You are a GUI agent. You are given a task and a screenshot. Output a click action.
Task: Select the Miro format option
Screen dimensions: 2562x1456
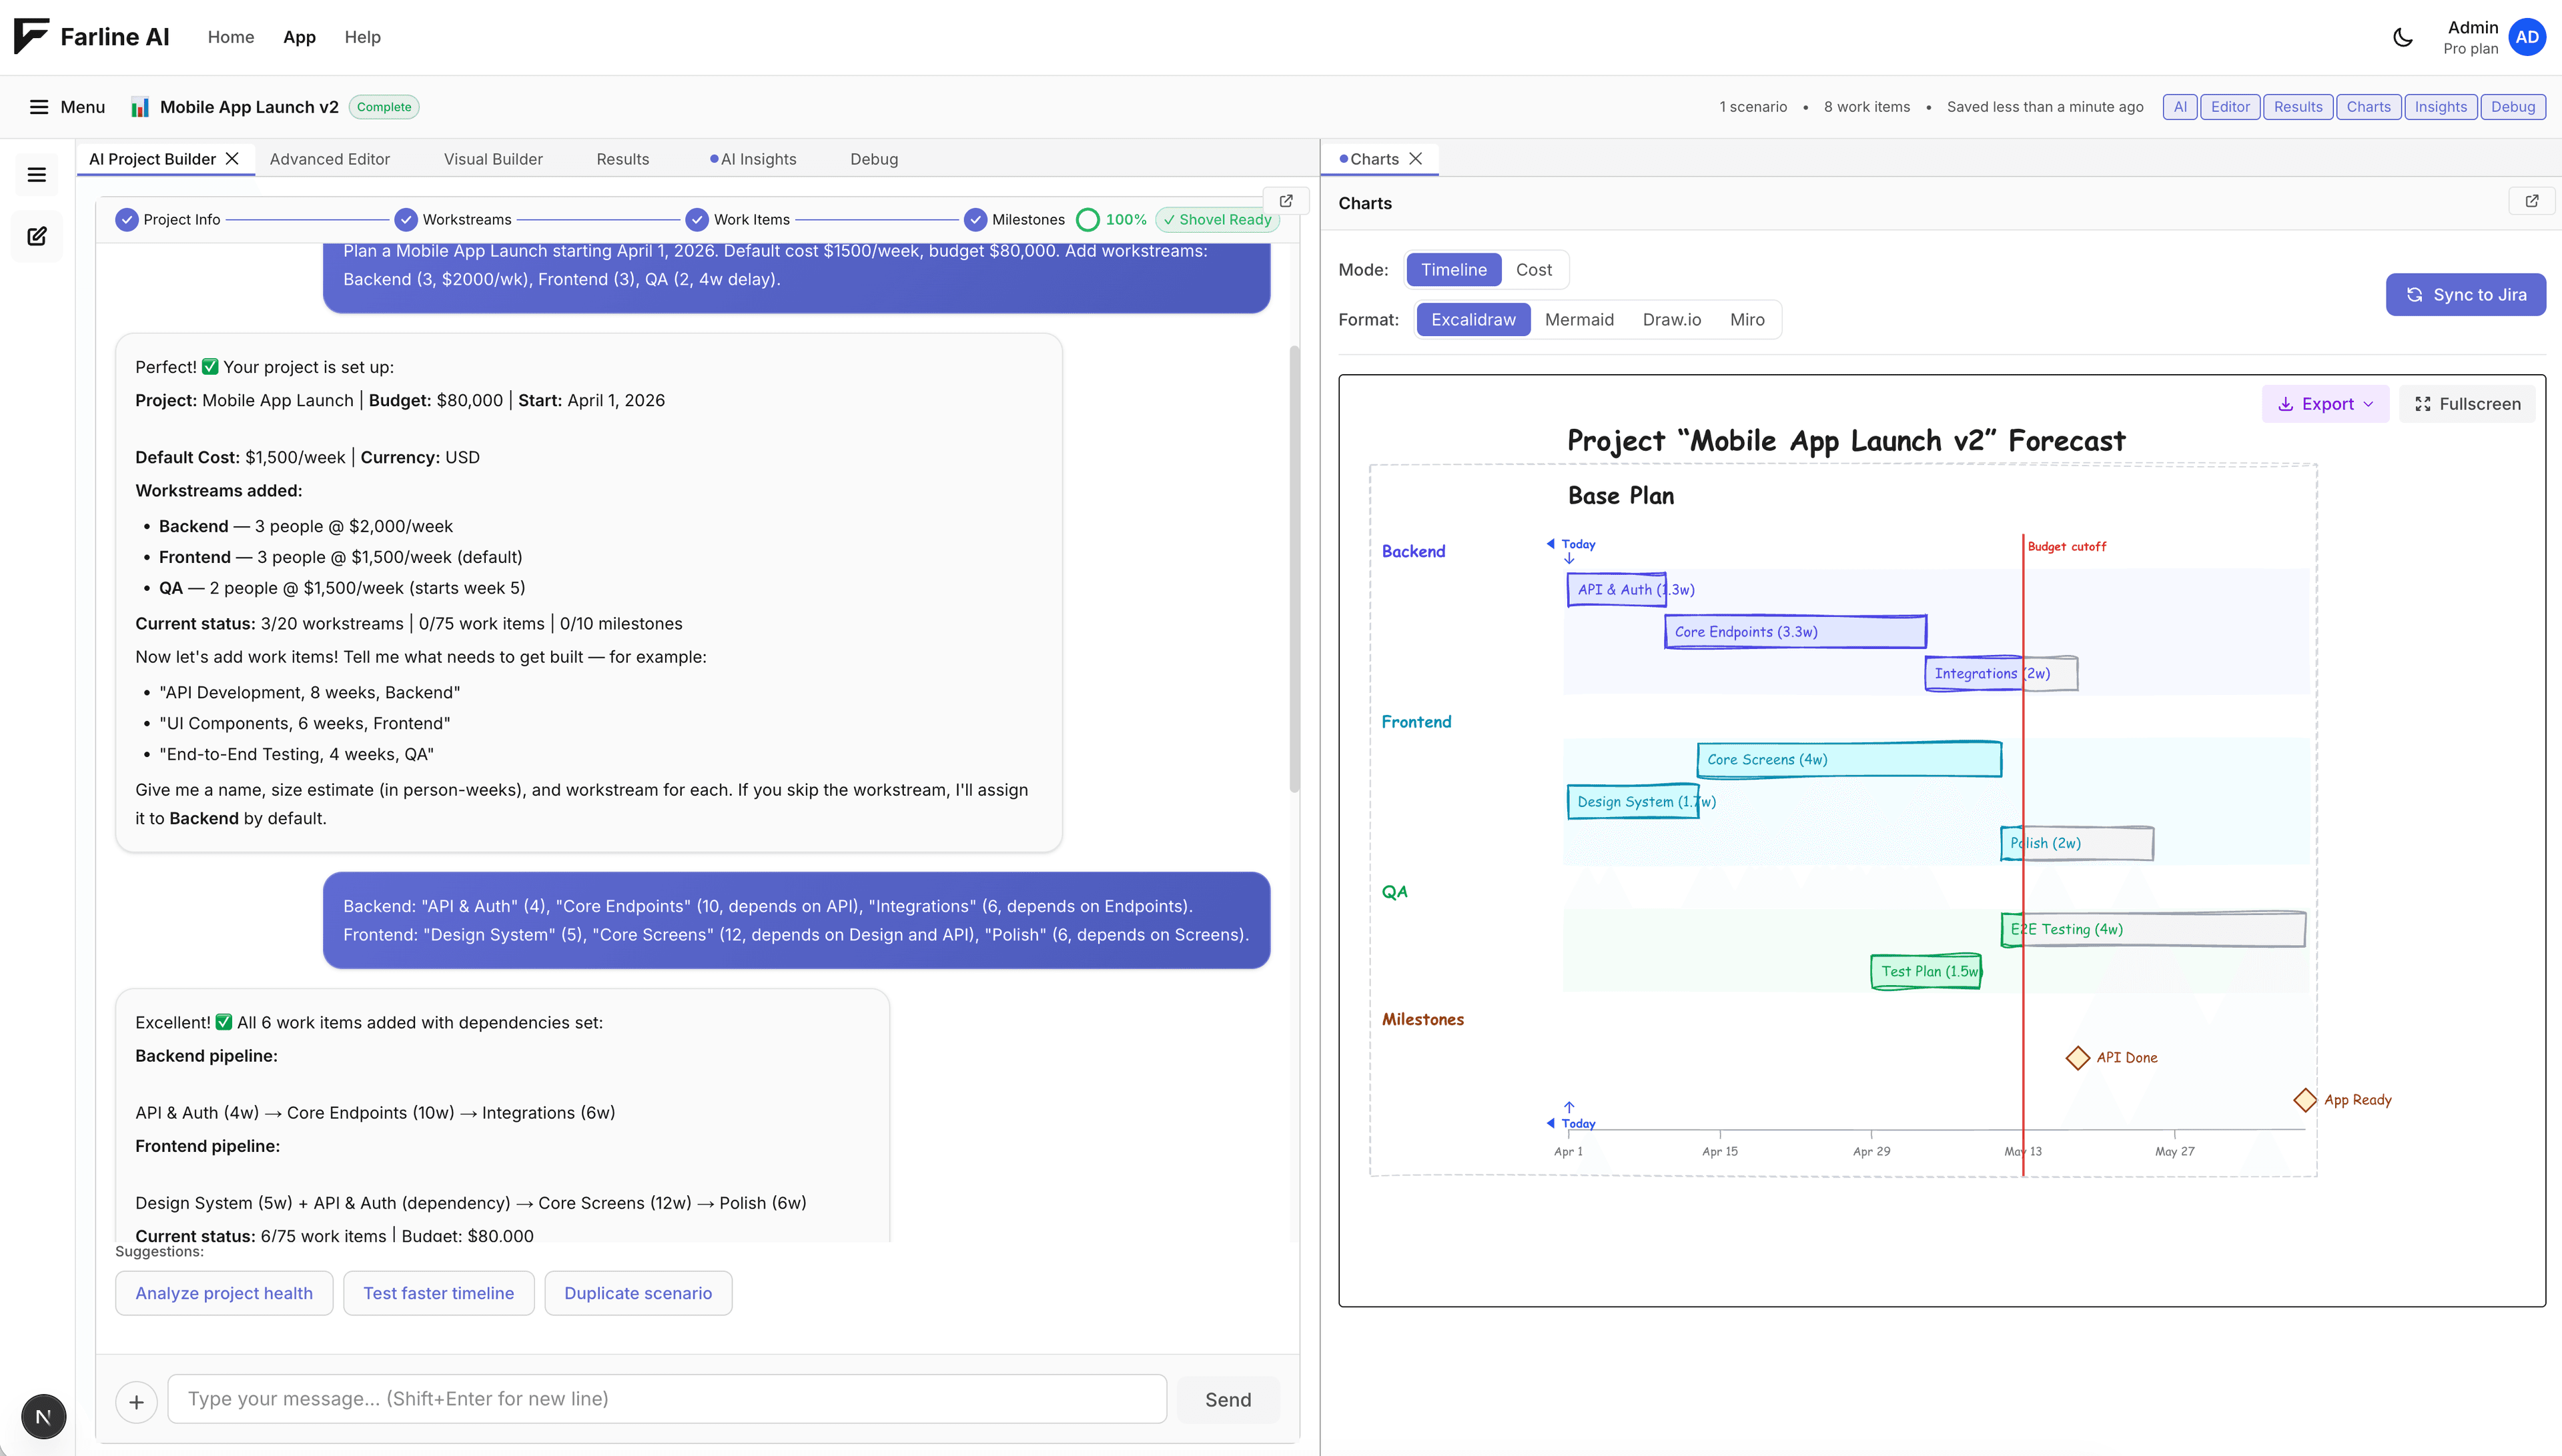[x=1748, y=319]
